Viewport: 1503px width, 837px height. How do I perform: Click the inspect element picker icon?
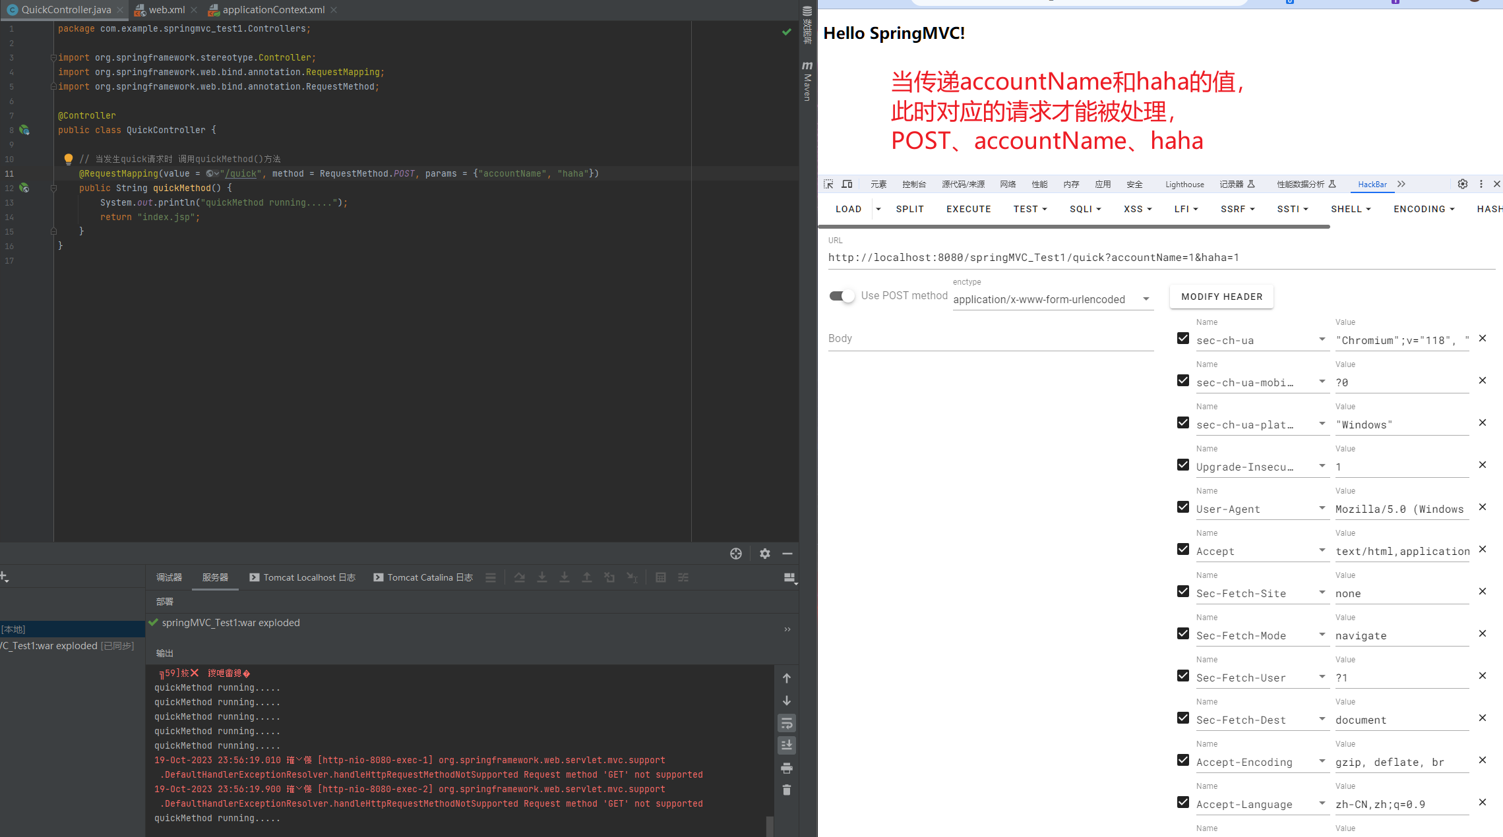(x=828, y=184)
